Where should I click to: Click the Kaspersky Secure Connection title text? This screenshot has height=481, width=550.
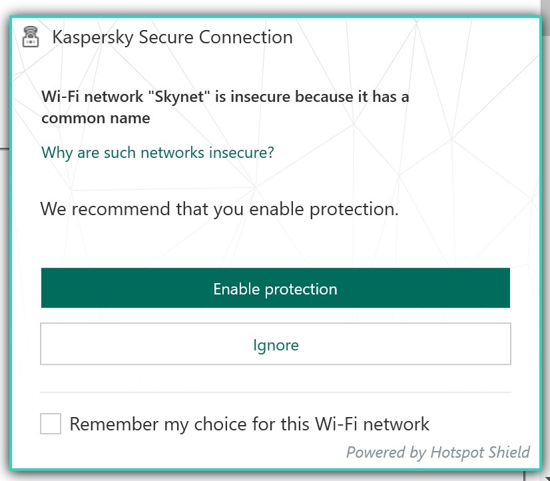[172, 37]
